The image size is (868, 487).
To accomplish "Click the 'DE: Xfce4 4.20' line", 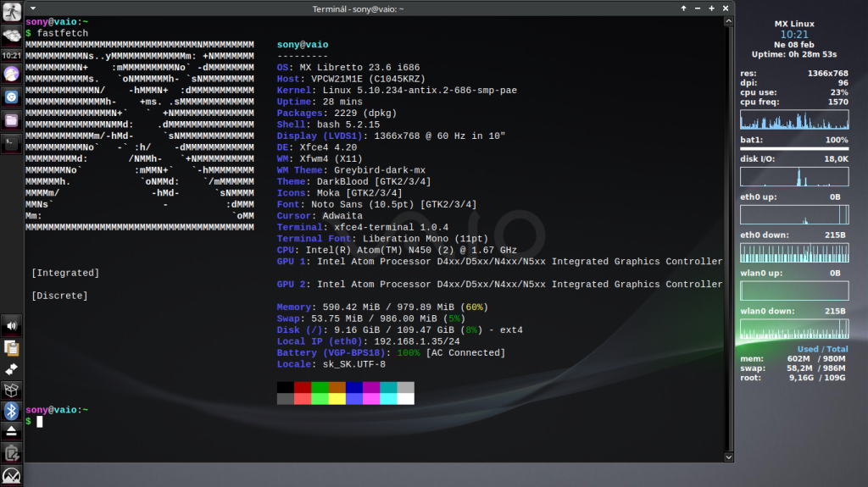I will [317, 147].
